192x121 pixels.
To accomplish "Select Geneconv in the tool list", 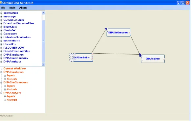I will click(10, 34).
